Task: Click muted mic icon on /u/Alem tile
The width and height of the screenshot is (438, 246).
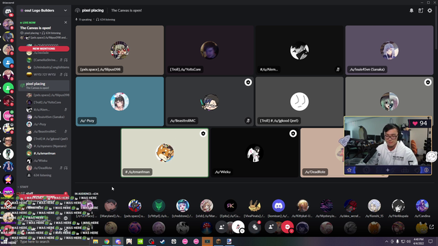Action: tap(338, 70)
